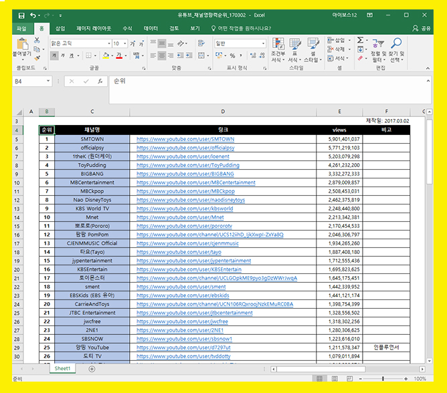Toggle center horizontal alignment

coord(162,55)
